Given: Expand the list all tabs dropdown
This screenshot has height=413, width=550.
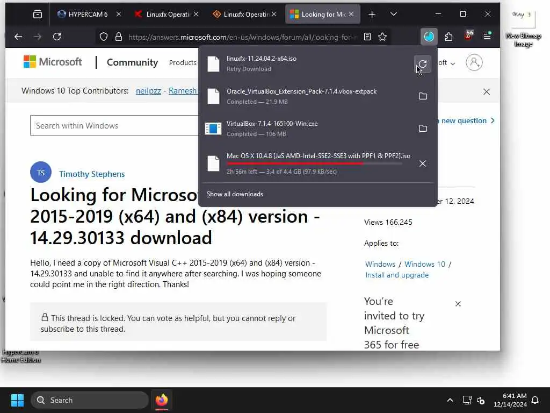Looking at the screenshot, I should pos(394,14).
